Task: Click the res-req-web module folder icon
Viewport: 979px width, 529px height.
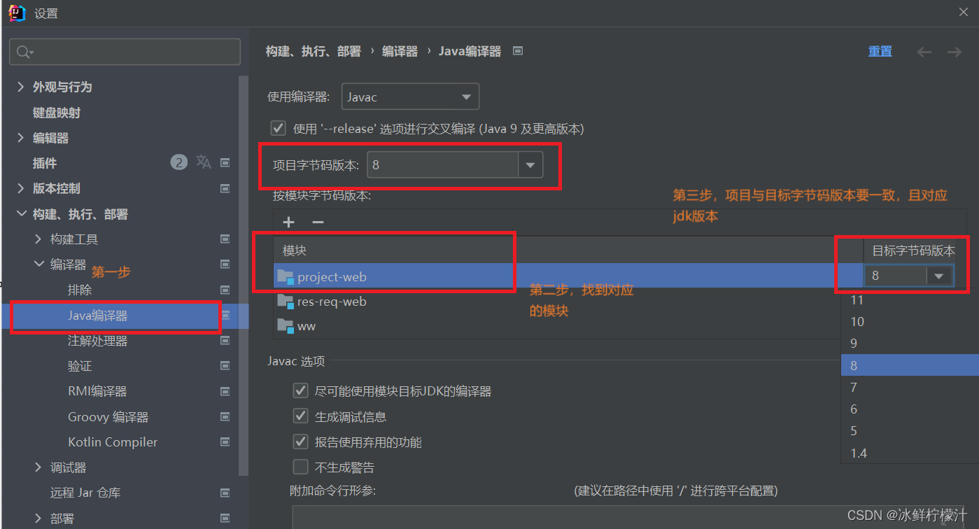Action: pyautogui.click(x=285, y=302)
